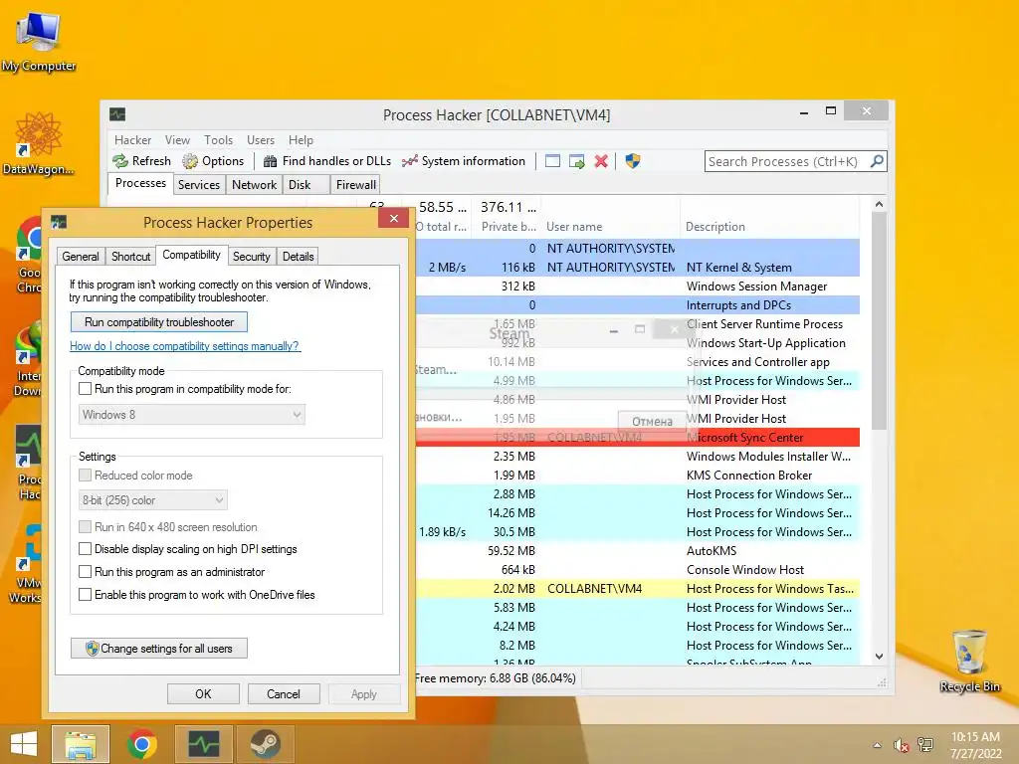This screenshot has height=764, width=1019.
Task: Click process list scroll down arrow
Action: pyautogui.click(x=879, y=657)
